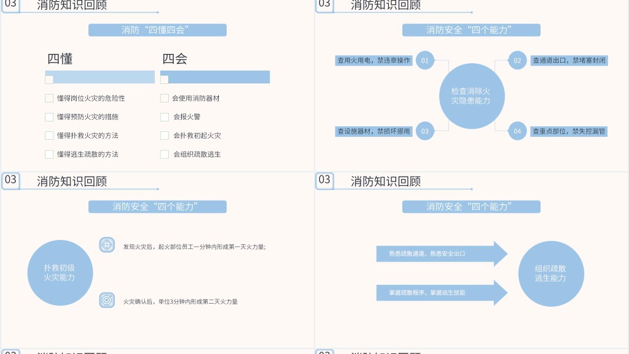
Task: Select the 04 numbered circle
Action: click(x=517, y=131)
